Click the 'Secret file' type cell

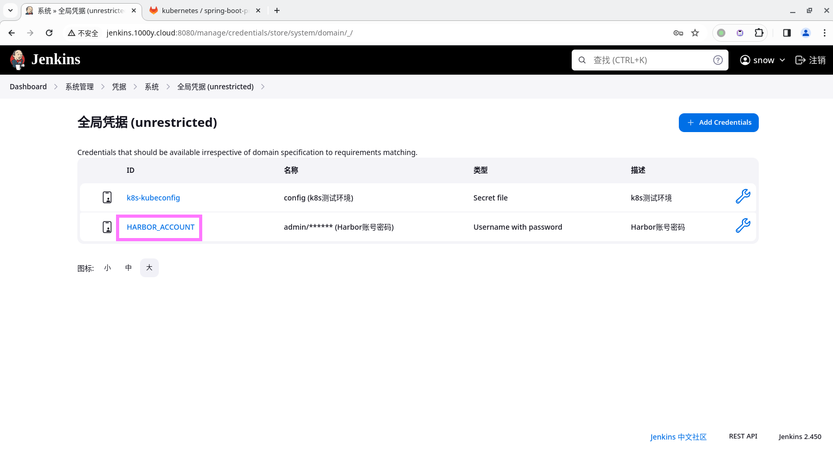pos(490,198)
